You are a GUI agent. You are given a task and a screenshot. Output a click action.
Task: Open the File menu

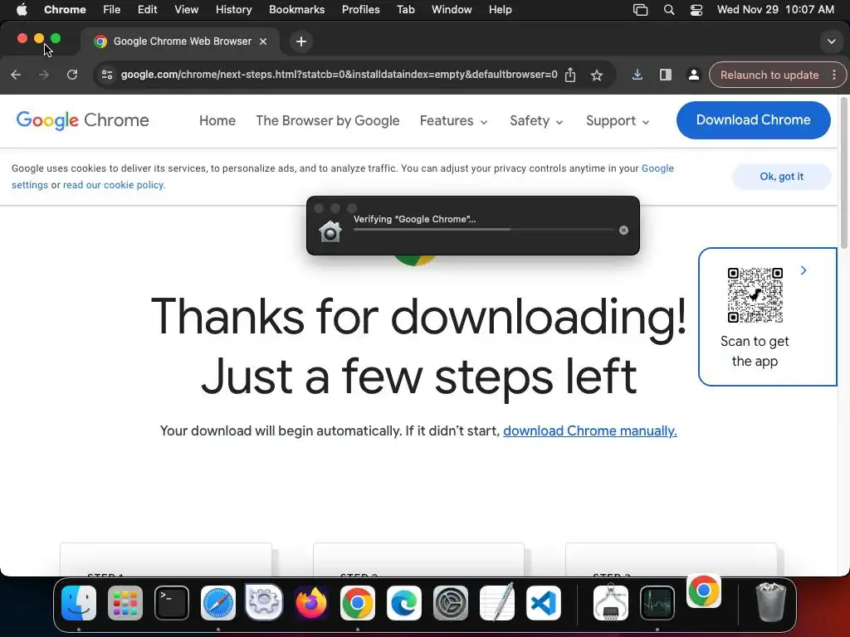coord(112,10)
